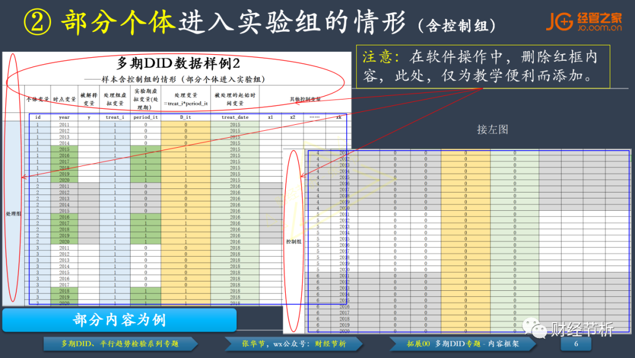The width and height of the screenshot is (635, 358).
Task: Select the period_it column header
Action: [x=145, y=117]
